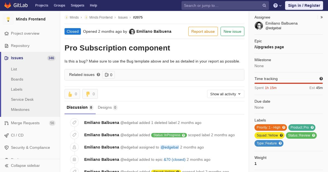Open the Groups menu
Image resolution: width=328 pixels, height=172 pixels.
point(60,5)
